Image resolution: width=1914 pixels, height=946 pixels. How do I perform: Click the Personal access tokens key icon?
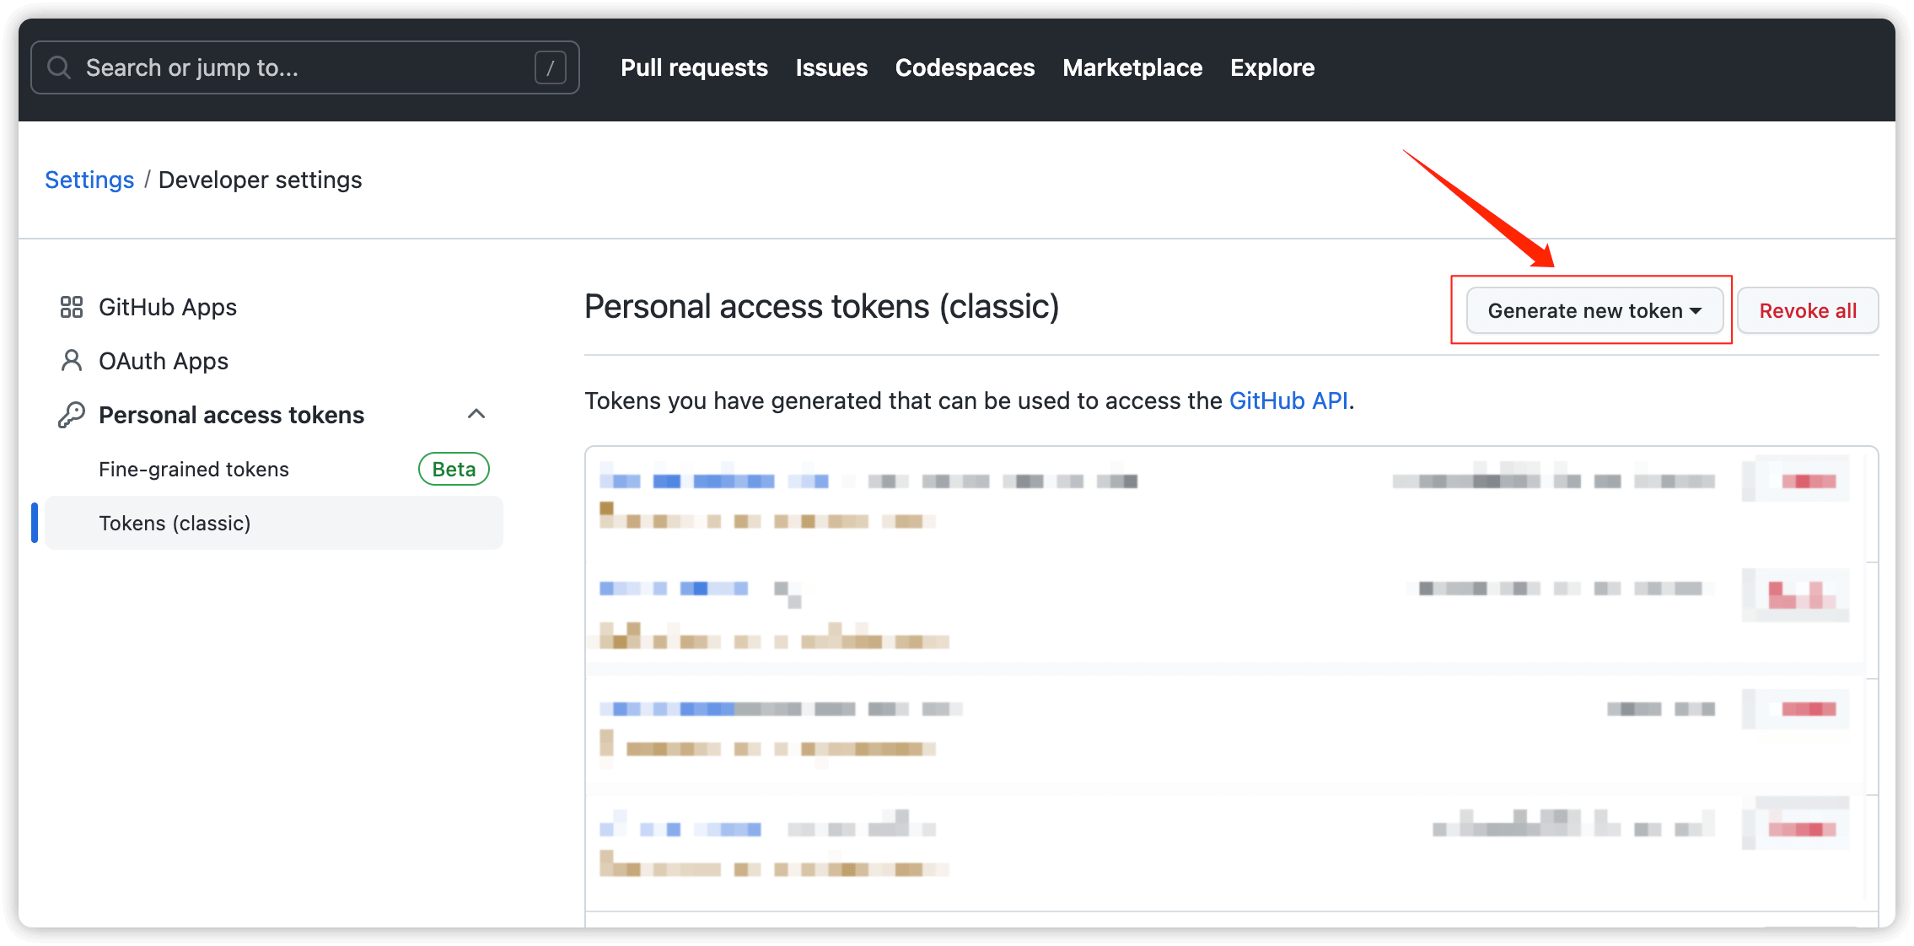click(72, 414)
